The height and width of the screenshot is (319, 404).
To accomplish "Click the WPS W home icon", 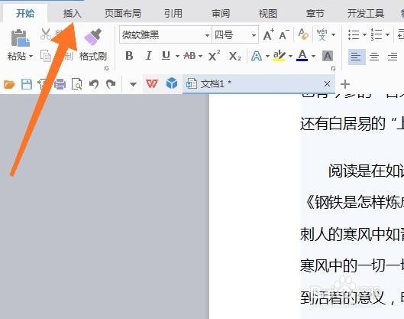I will pyautogui.click(x=152, y=83).
